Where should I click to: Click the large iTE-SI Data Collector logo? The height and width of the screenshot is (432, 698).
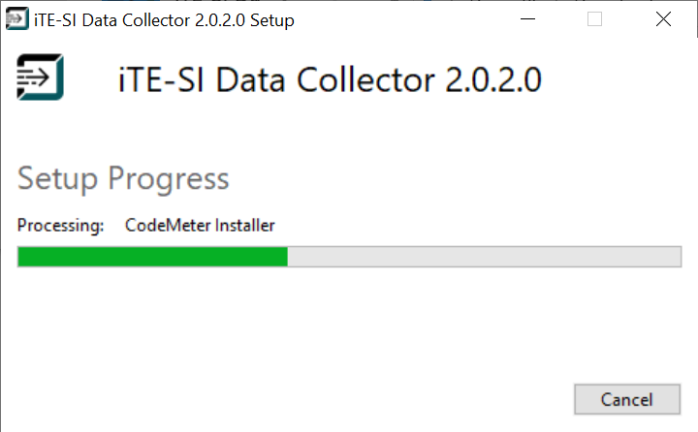click(x=41, y=77)
